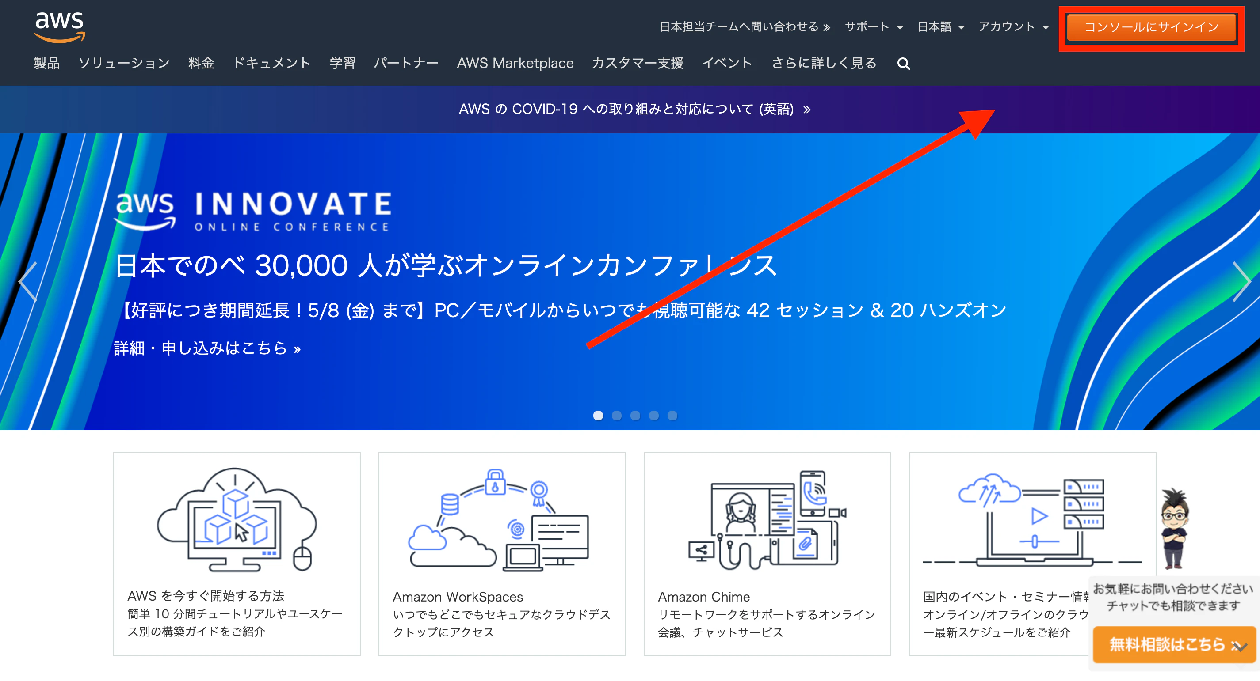Open AWS Innovate Online Conference logo

click(252, 211)
